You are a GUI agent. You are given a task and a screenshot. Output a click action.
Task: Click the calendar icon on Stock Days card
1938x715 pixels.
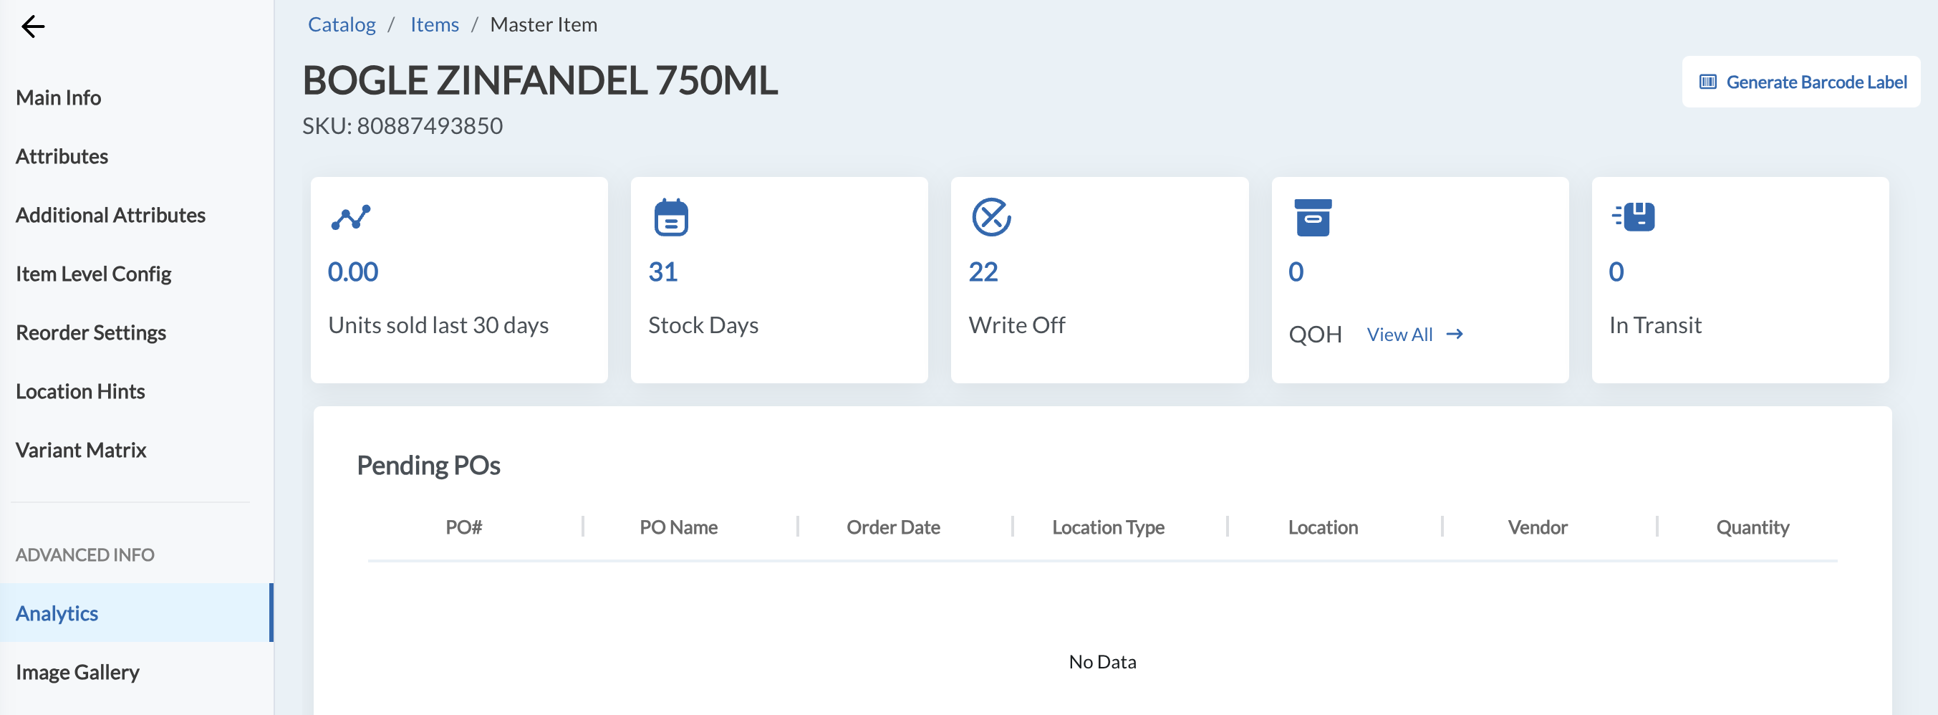pyautogui.click(x=670, y=217)
